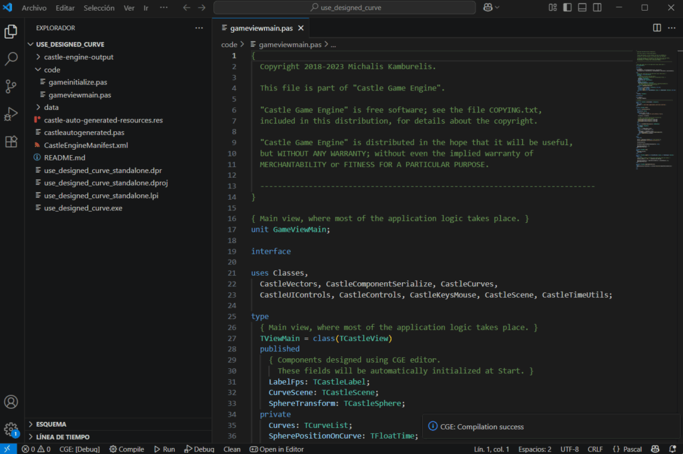
Task: Click Open in Editor in status bar
Action: tap(277, 449)
